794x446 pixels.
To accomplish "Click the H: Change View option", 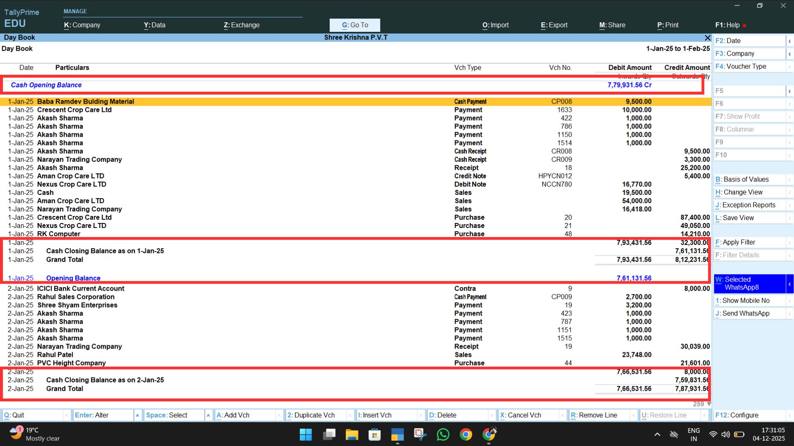I will click(743, 192).
